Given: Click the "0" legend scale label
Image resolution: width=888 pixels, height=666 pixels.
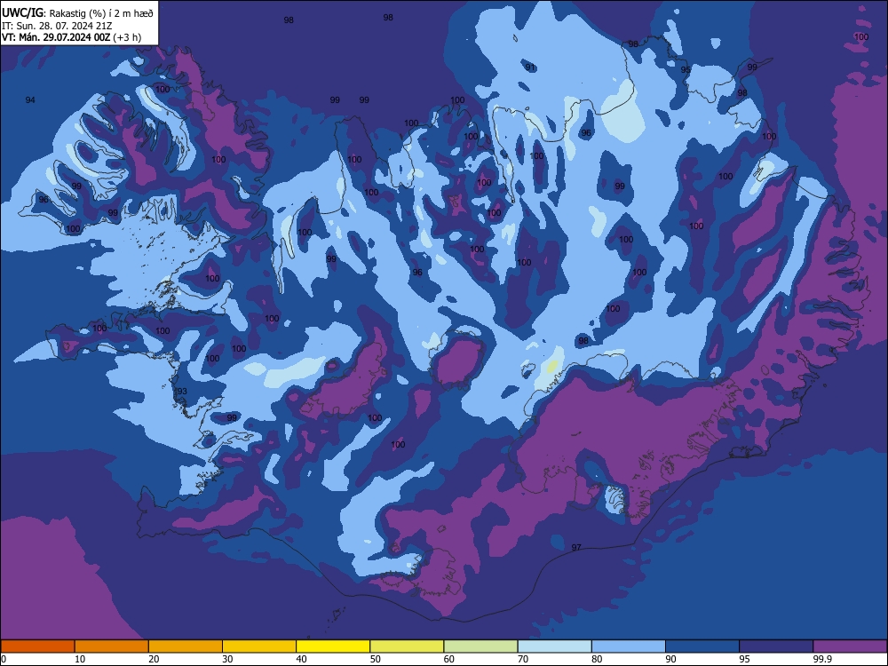Looking at the screenshot, I should click(4, 659).
